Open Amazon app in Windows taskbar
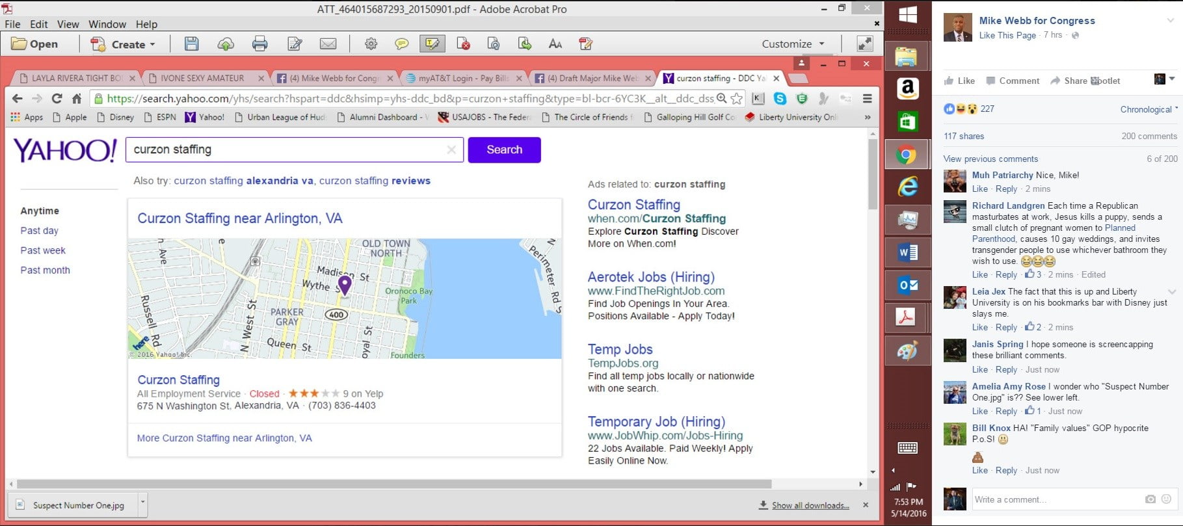 tap(907, 88)
